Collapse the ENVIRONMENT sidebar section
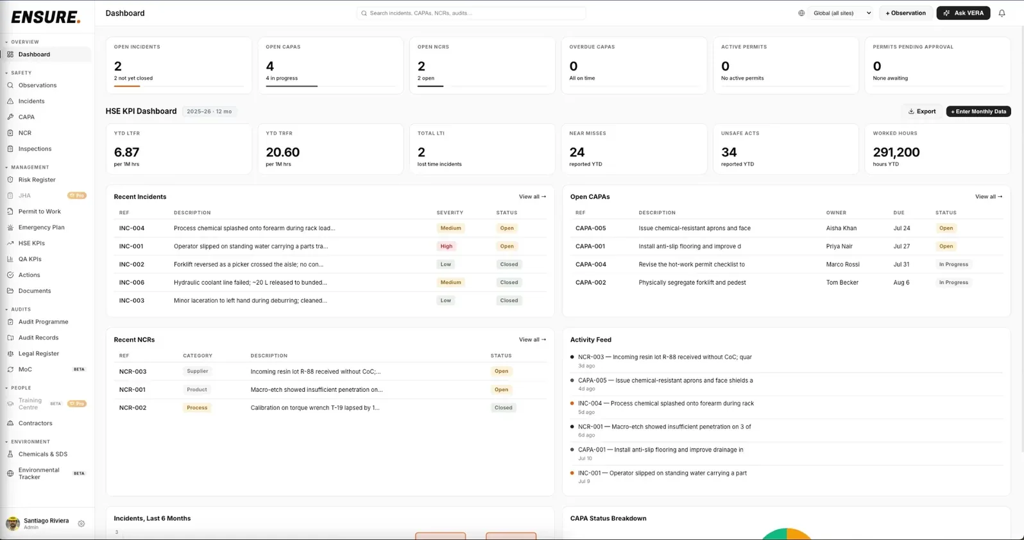The width and height of the screenshot is (1024, 540). click(x=28, y=442)
